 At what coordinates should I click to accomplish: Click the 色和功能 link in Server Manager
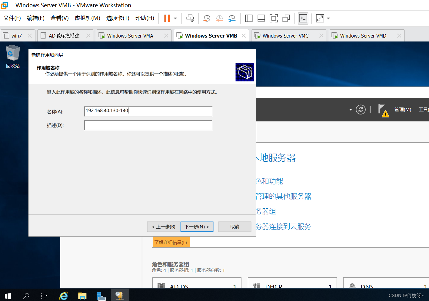click(270, 181)
